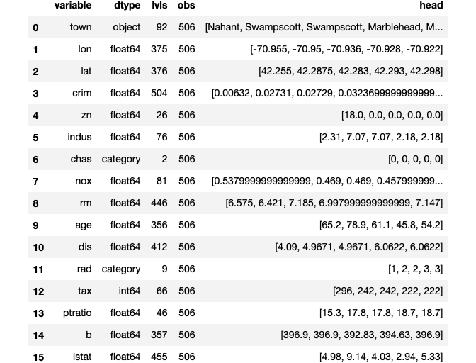
Task: Click the 'dtype' column header
Action: pos(127,6)
